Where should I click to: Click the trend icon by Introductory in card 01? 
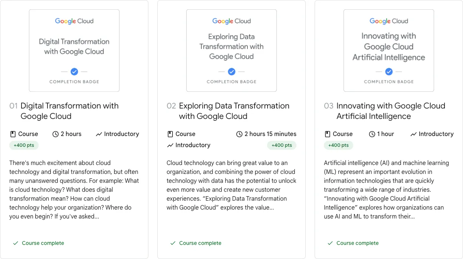99,134
